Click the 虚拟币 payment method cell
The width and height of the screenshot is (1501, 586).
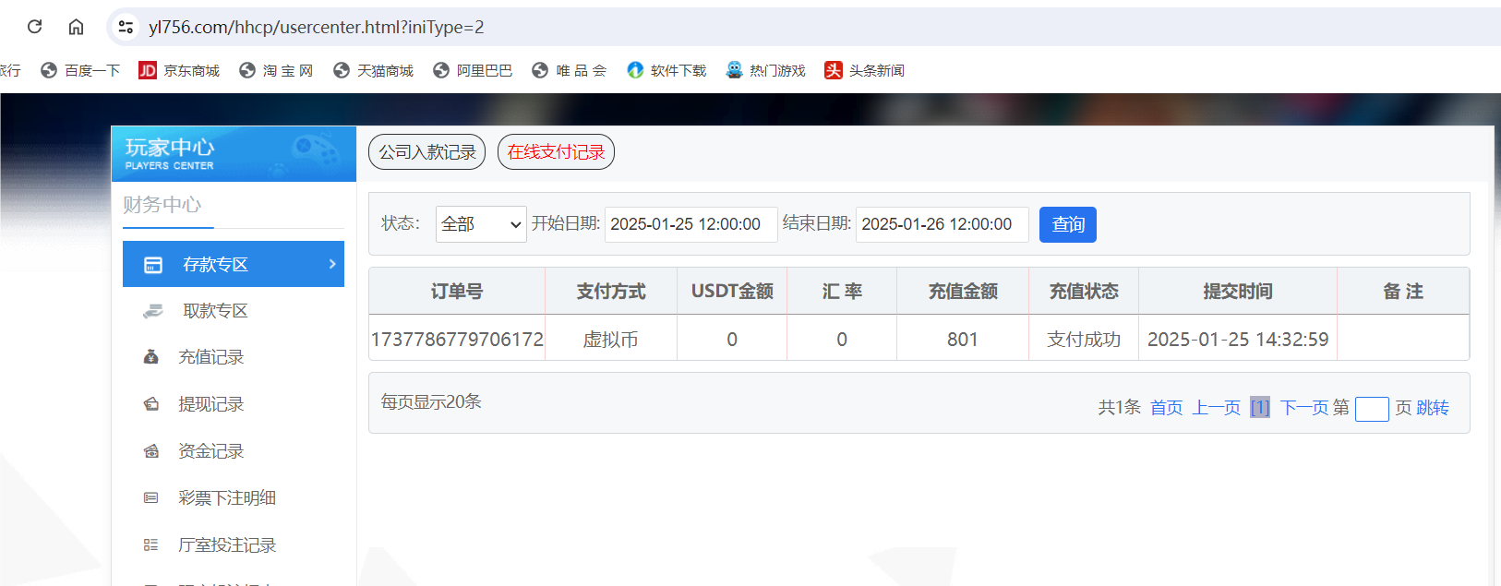[x=610, y=340]
